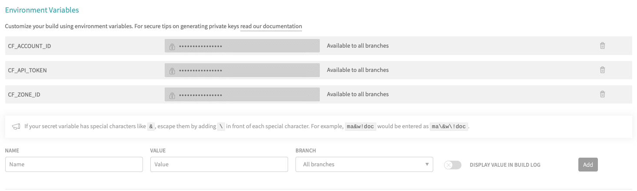
Task: Select the CF_API_TOKEN variable name
Action: pos(27,70)
